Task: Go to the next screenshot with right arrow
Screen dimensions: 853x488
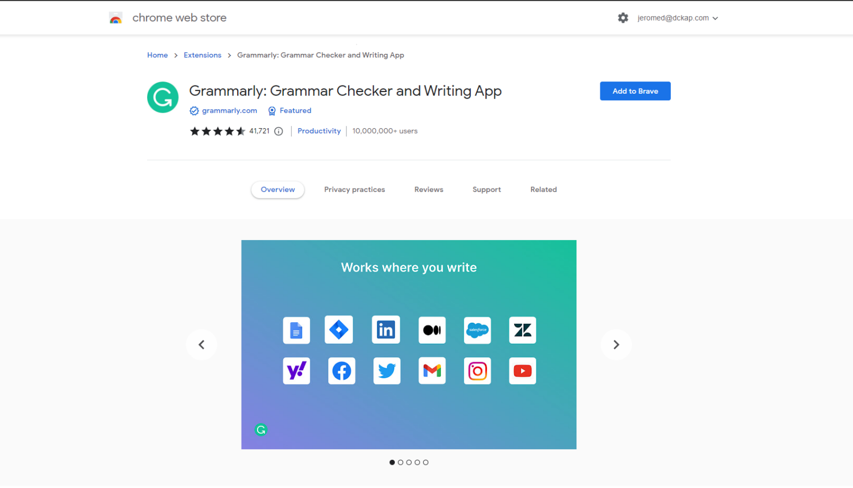Action: tap(616, 345)
